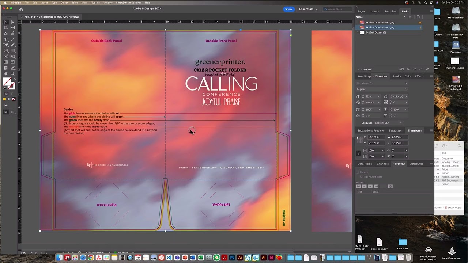Viewport: 468px width, 263px height.
Task: Open the font family Minion Pro dropdown
Action: tap(406, 83)
